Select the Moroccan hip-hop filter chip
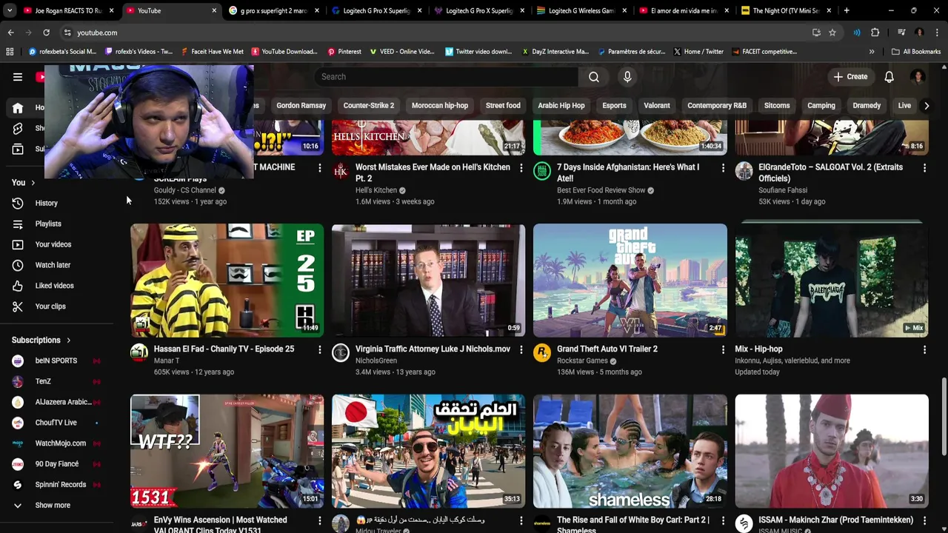 [440, 106]
